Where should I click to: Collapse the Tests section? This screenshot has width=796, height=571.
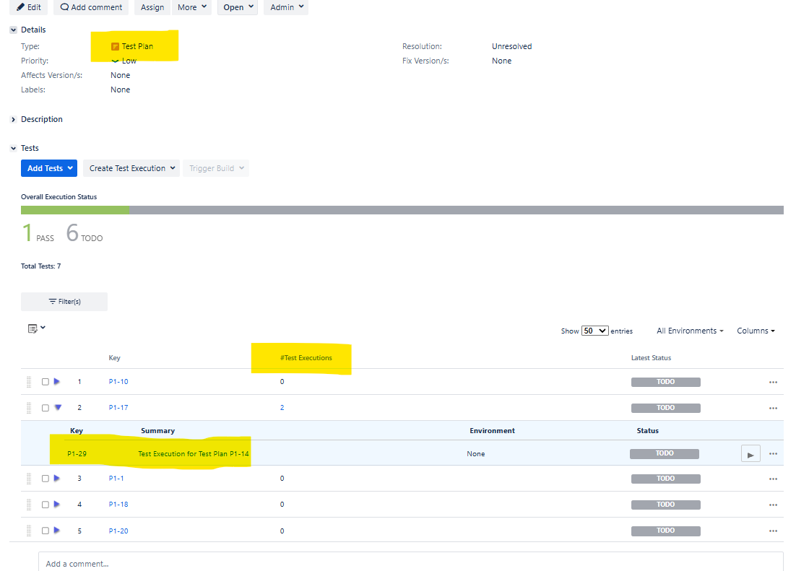(x=12, y=147)
